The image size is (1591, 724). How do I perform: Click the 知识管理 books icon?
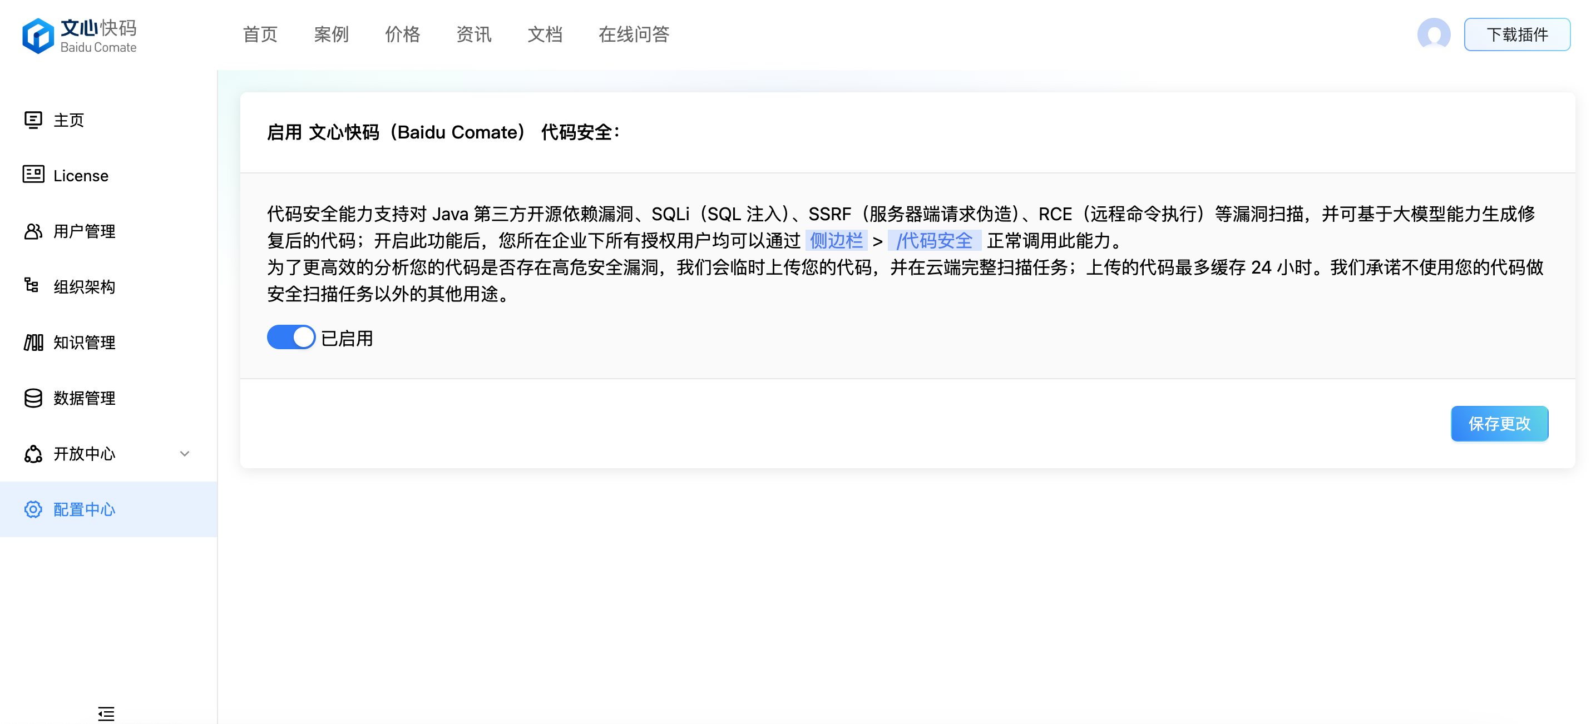(x=33, y=342)
